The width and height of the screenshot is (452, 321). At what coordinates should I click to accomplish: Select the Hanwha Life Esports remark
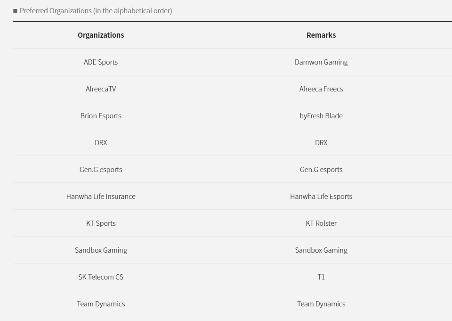tap(321, 196)
